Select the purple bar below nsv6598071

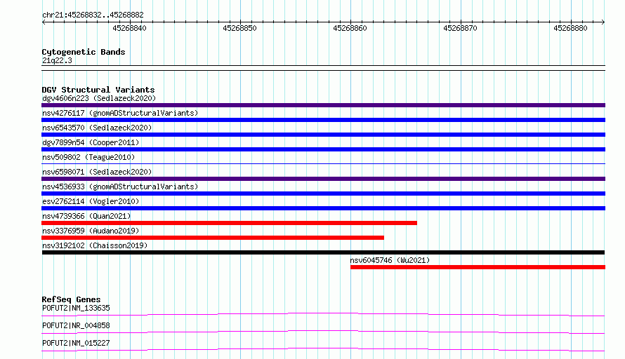point(323,179)
